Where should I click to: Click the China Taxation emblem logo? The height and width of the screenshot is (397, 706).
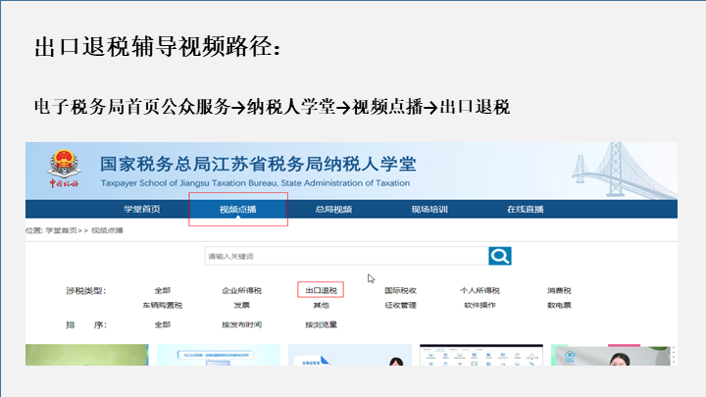pyautogui.click(x=64, y=169)
